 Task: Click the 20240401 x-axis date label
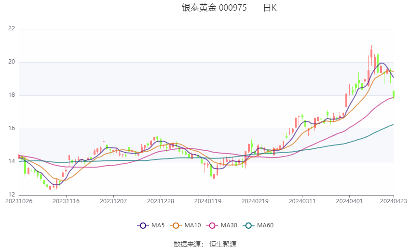click(349, 201)
